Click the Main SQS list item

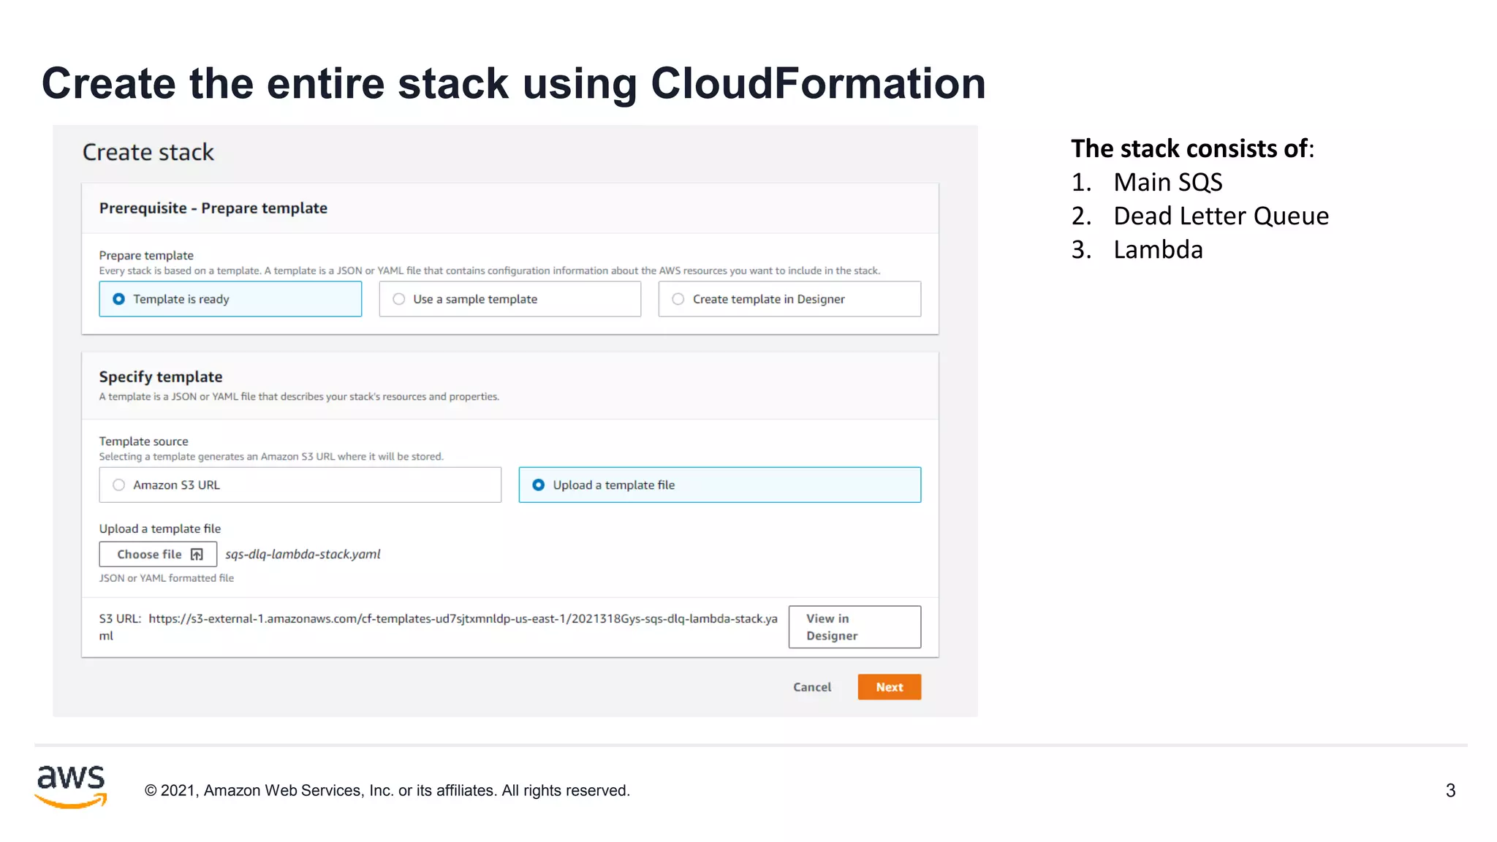point(1167,183)
